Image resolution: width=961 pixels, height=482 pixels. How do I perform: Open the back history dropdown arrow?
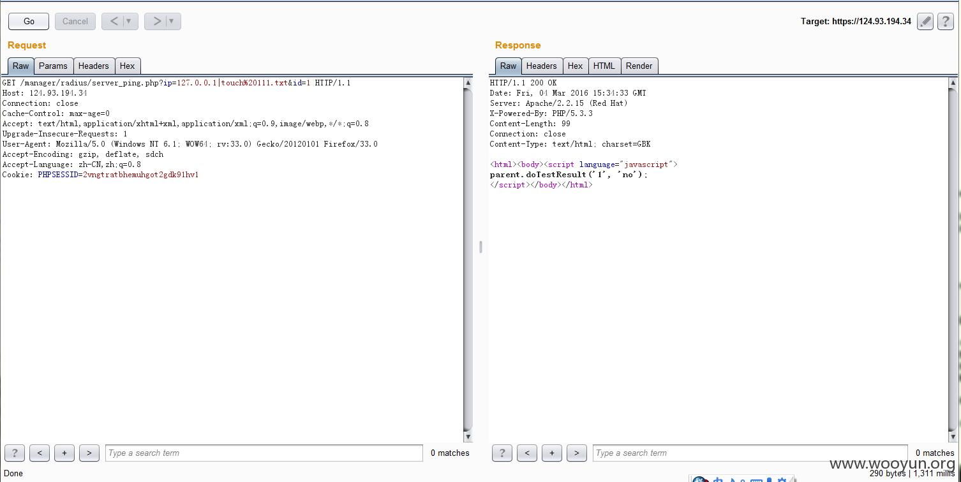coord(130,21)
